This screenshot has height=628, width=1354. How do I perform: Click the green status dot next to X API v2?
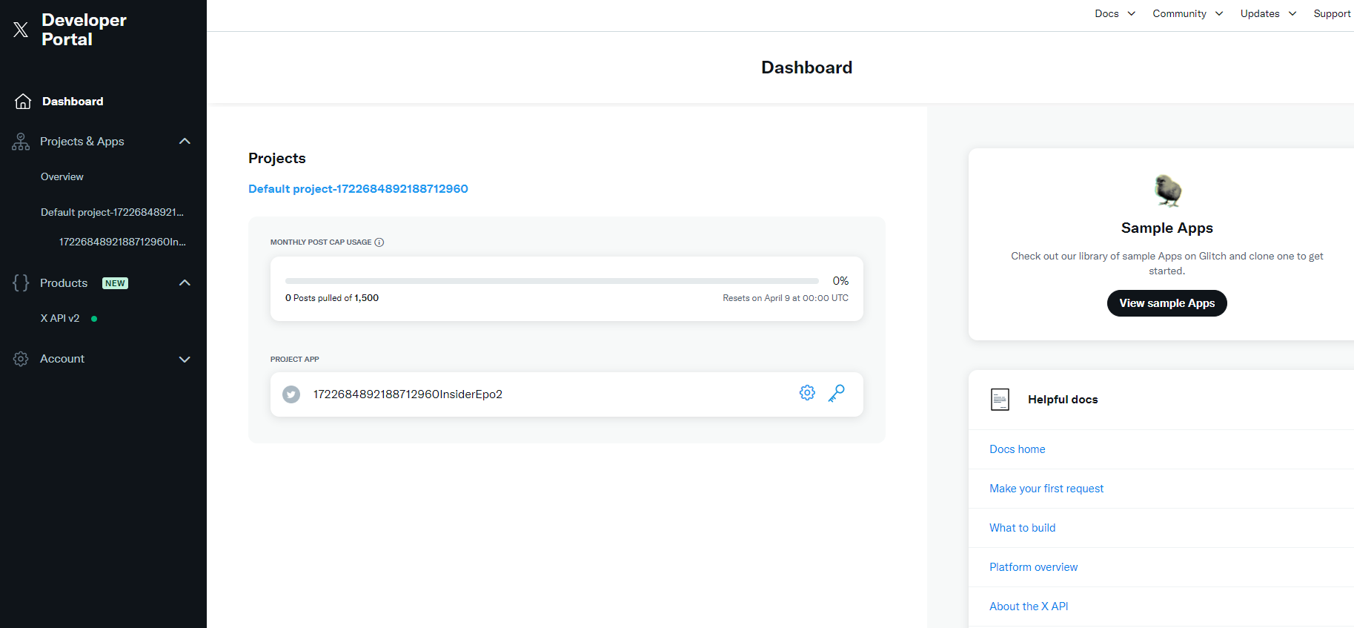(94, 319)
